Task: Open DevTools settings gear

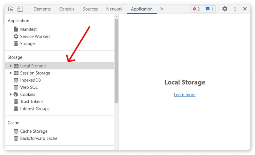Action: [x=225, y=9]
